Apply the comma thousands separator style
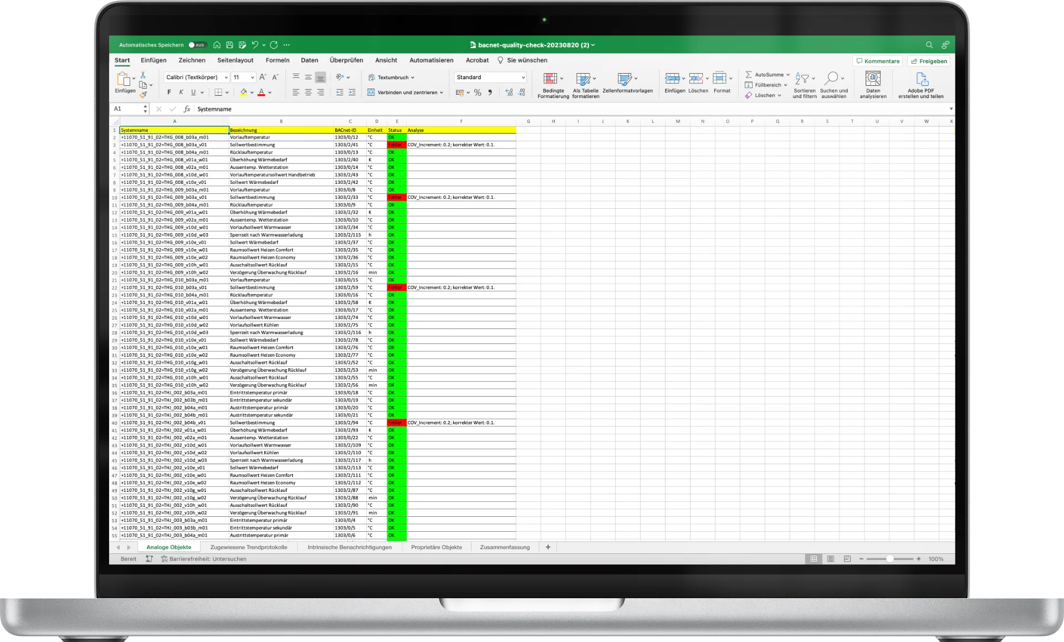1064x642 pixels. [x=490, y=93]
